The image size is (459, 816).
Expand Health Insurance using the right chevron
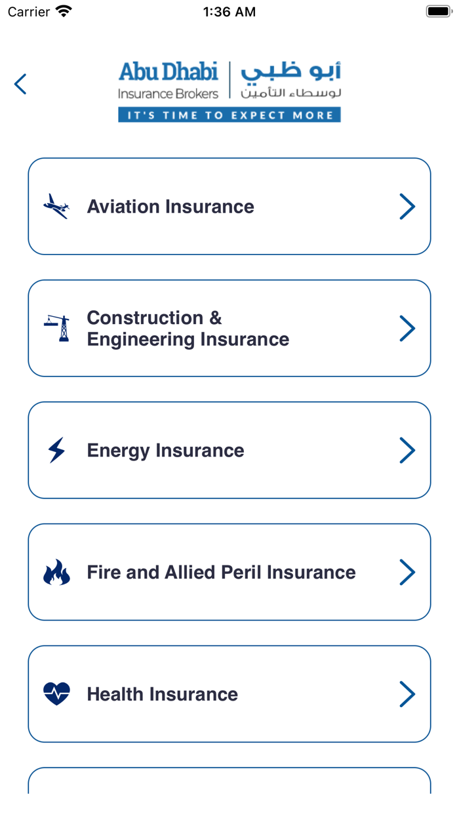[407, 693]
